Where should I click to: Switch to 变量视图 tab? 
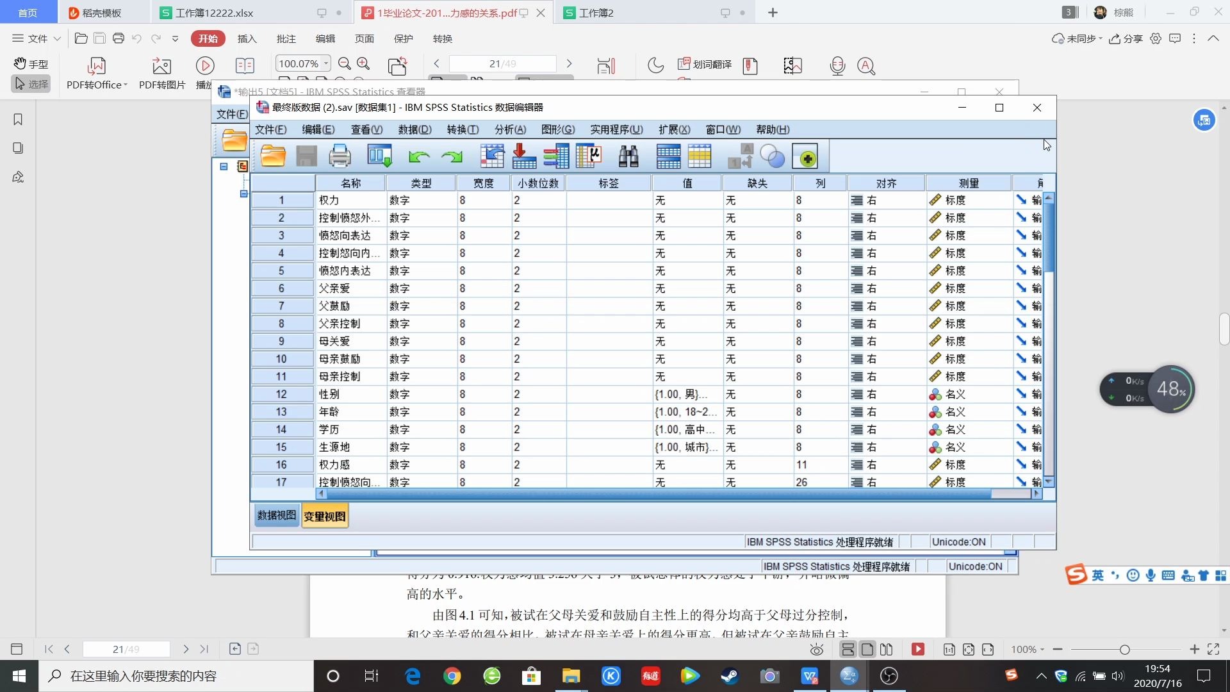[x=324, y=515]
